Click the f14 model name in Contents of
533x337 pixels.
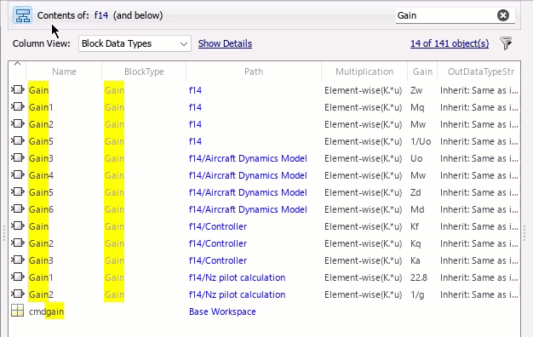point(101,15)
